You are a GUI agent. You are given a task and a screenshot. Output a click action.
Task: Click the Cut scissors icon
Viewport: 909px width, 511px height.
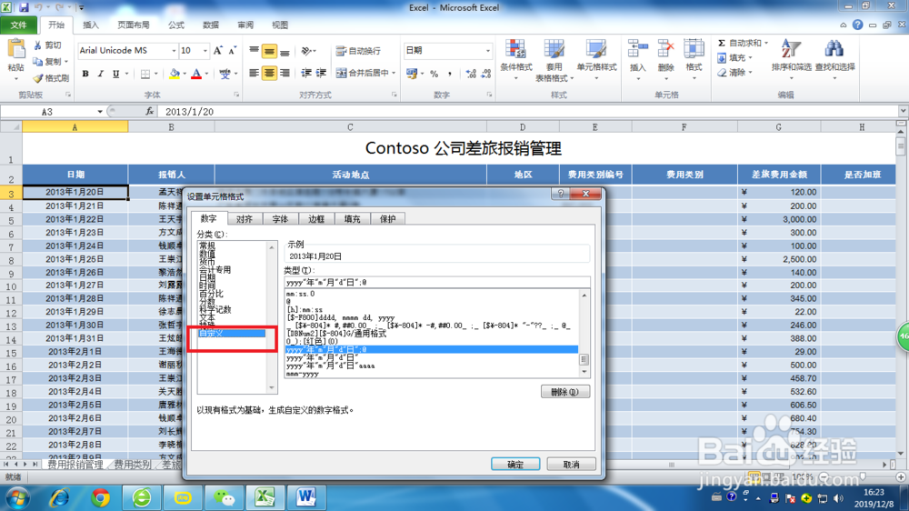point(38,45)
